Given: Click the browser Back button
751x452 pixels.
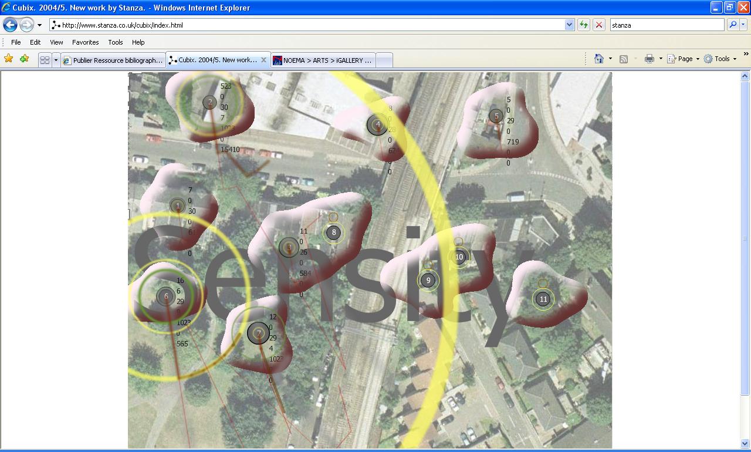Looking at the screenshot, I should click(10, 25).
